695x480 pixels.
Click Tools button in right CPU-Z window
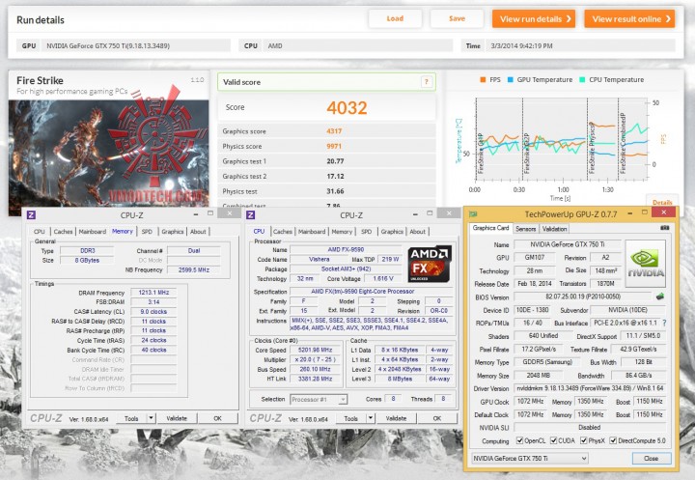(x=350, y=418)
